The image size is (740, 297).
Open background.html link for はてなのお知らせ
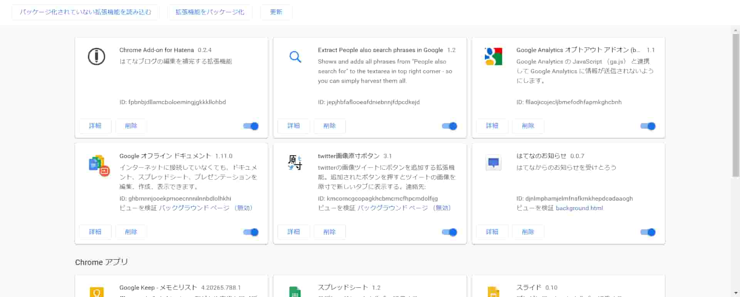(579, 208)
